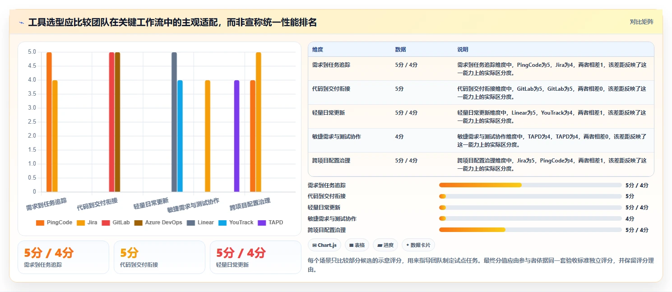Viewport: 672px width, 292px height.
Task: Open the 轻量日常更新 data card
Action: 255,257
